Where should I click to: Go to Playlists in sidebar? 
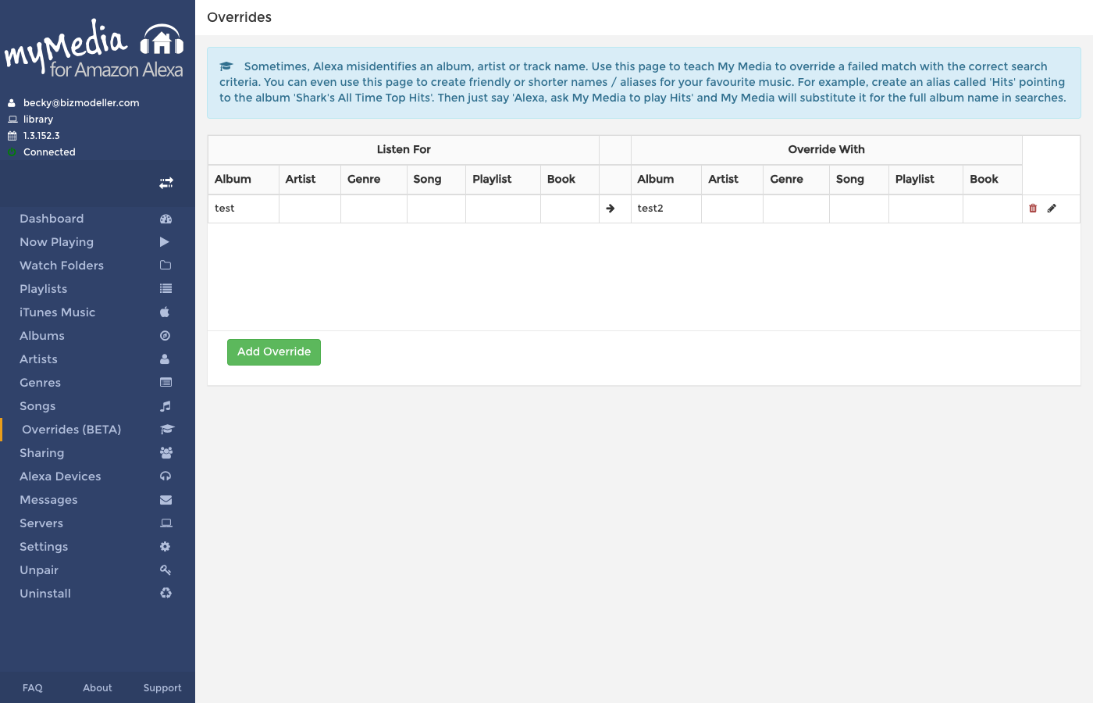point(44,289)
